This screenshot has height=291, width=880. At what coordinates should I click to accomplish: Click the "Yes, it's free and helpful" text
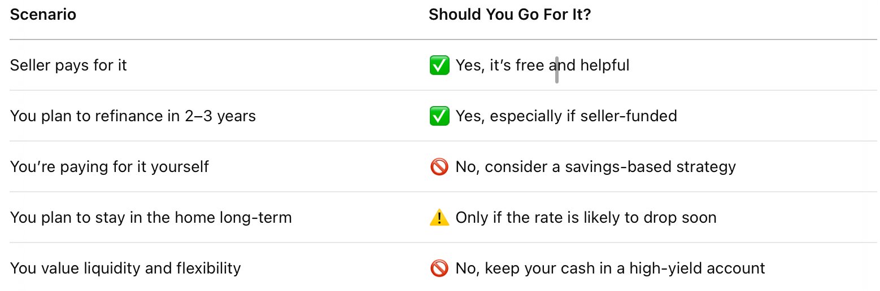pyautogui.click(x=542, y=65)
